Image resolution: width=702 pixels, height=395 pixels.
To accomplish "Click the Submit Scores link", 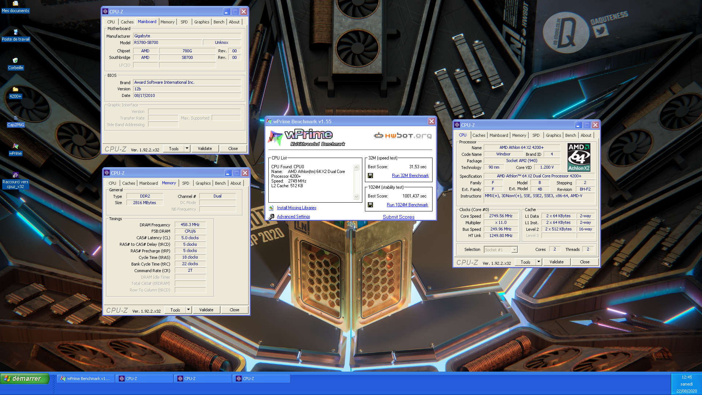I will click(x=399, y=217).
